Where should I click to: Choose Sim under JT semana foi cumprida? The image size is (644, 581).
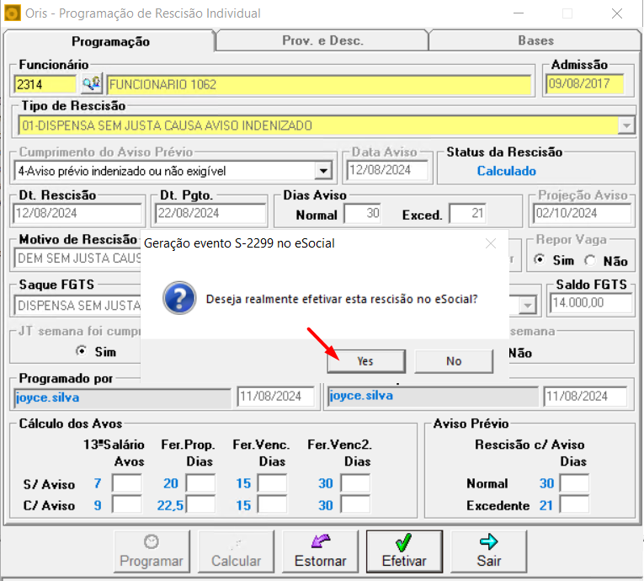(x=81, y=351)
